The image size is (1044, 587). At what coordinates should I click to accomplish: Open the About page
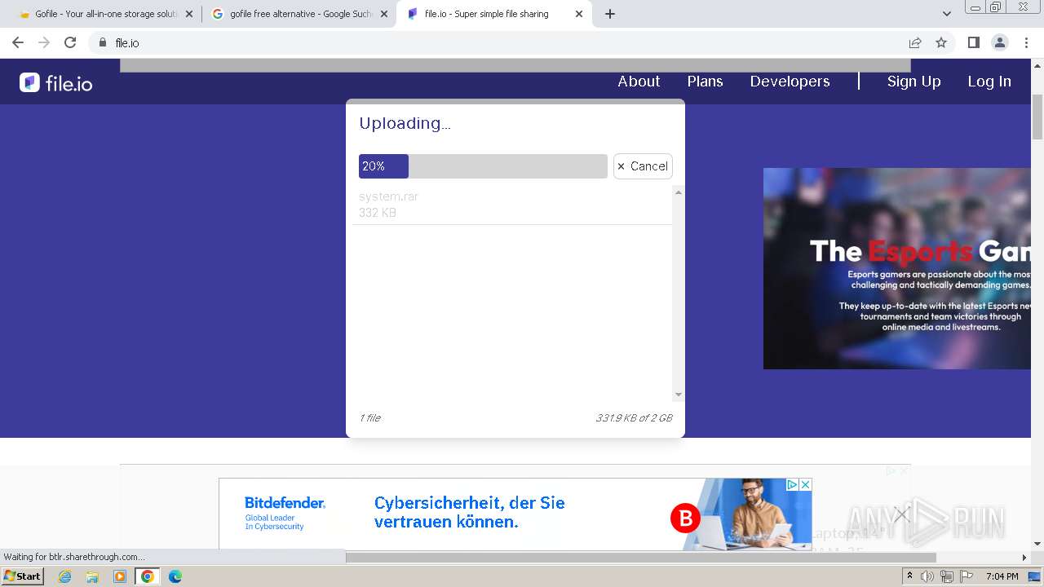point(639,82)
